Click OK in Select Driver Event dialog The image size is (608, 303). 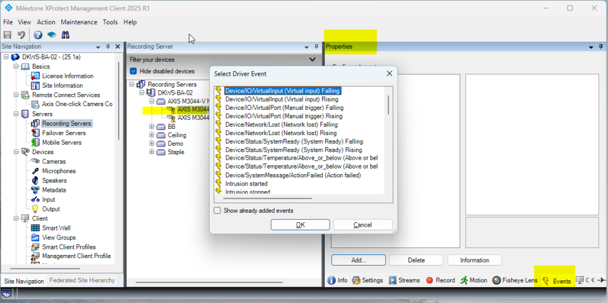(x=300, y=225)
